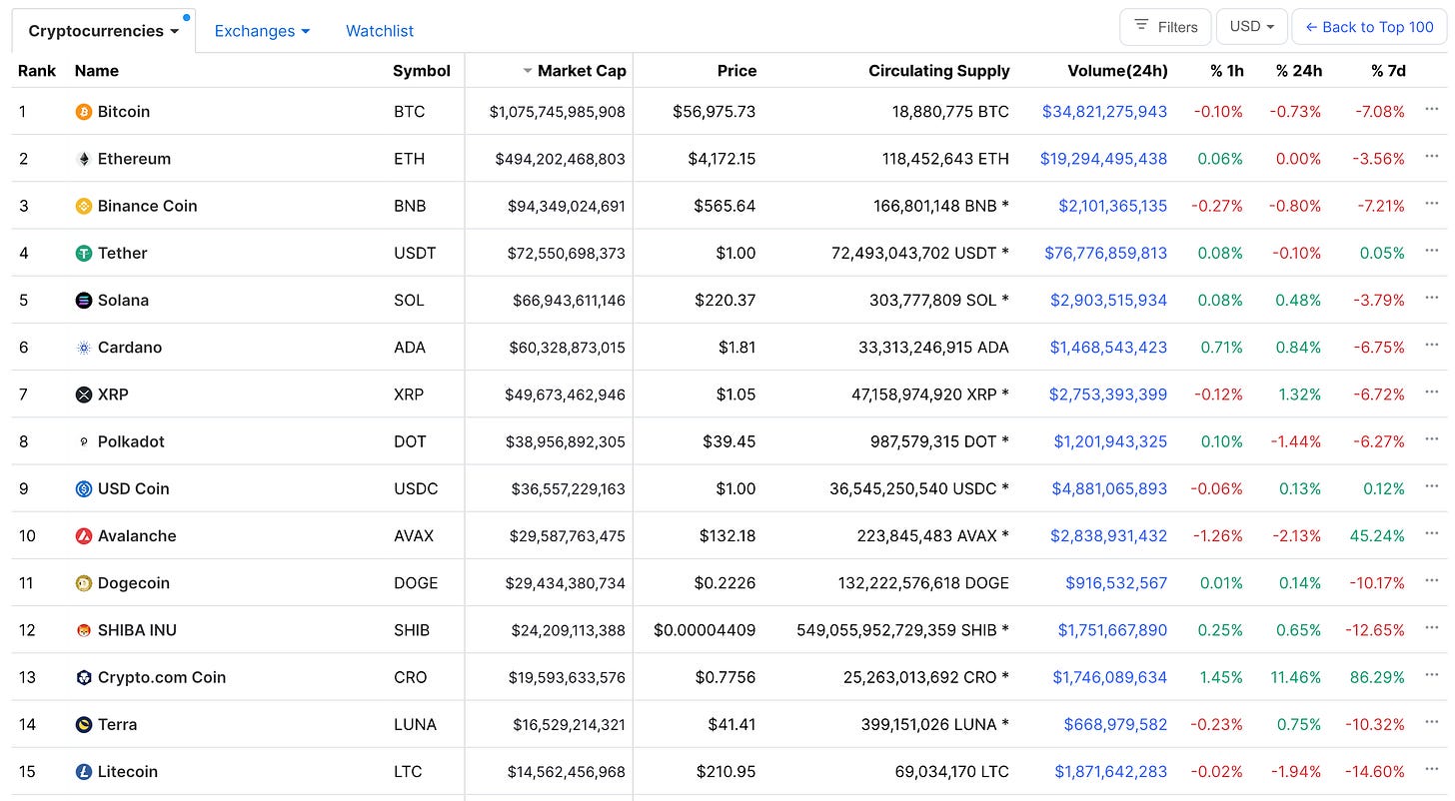Click the Ethereum logo icon
This screenshot has height=801, width=1455.
click(84, 159)
